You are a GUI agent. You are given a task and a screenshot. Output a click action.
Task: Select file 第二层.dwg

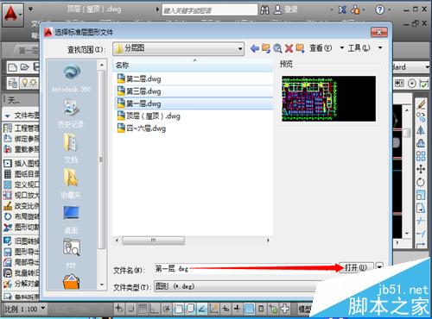(143, 78)
